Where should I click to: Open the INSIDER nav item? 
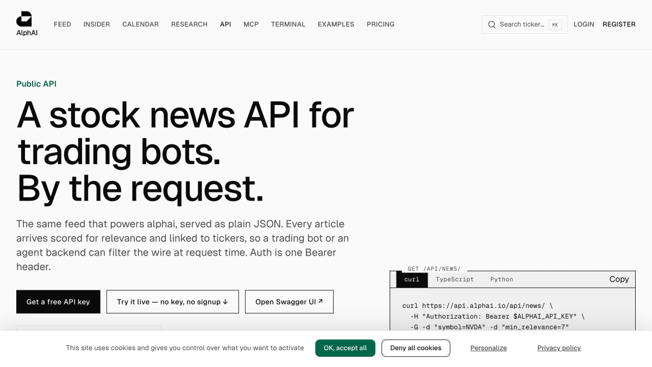[97, 24]
